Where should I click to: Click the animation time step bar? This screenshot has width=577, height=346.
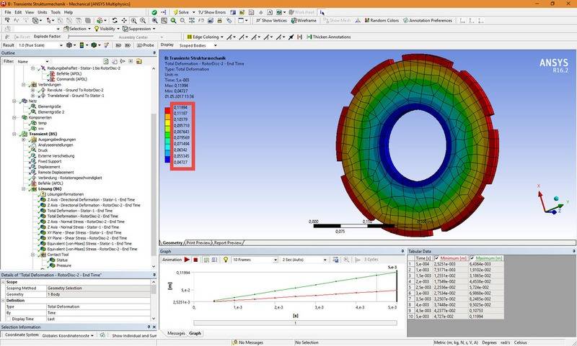[295, 323]
